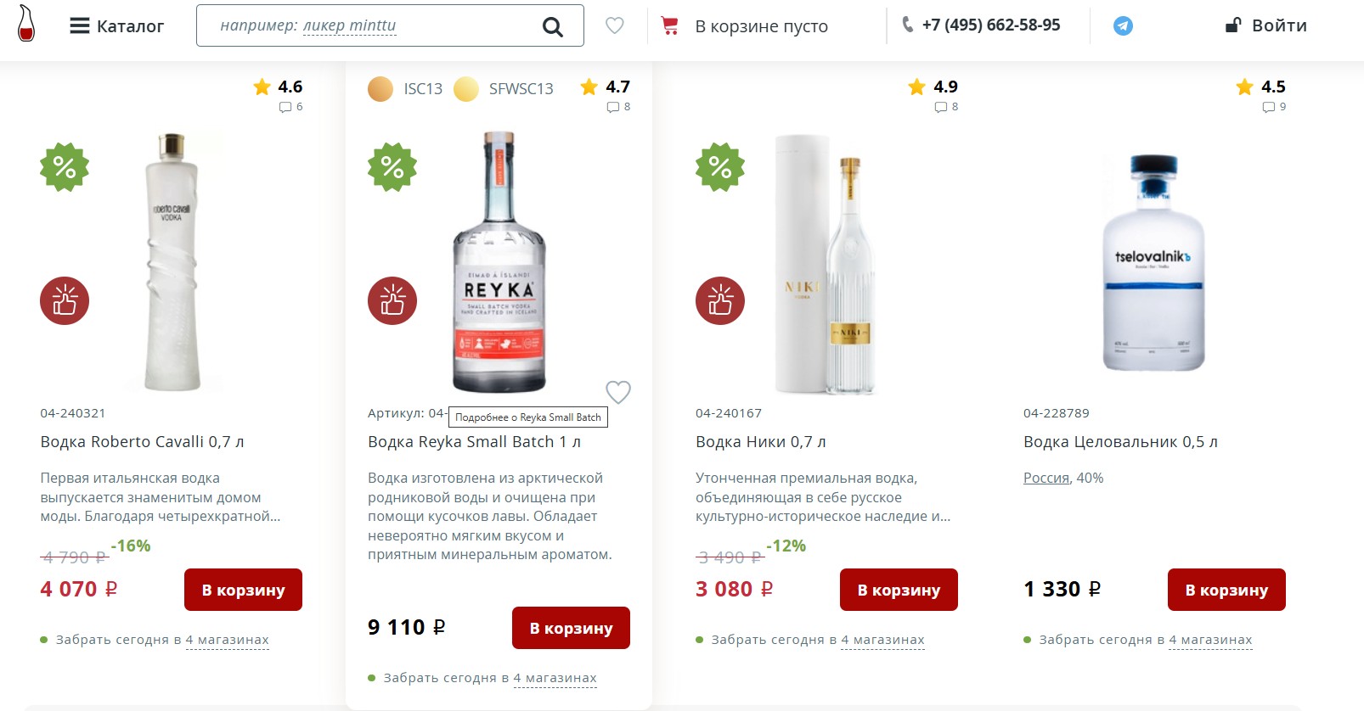Open the shopping cart icon
This screenshot has width=1364, height=711.
coord(670,26)
